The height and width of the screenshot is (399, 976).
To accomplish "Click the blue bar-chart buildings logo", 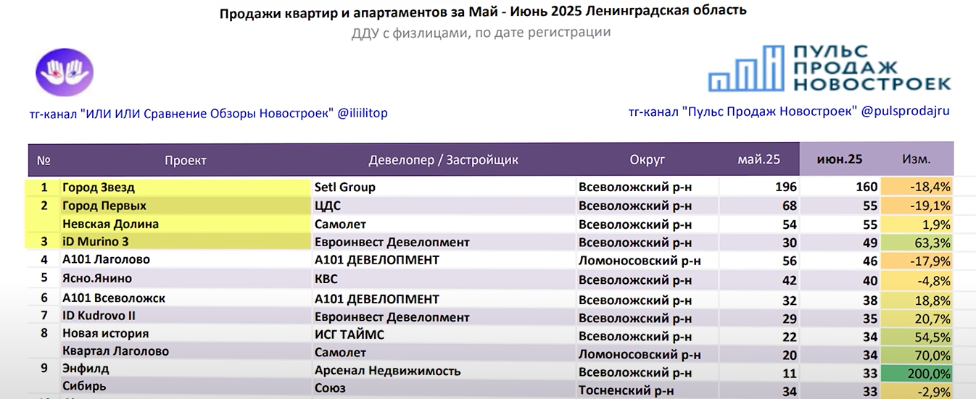I will click(747, 69).
